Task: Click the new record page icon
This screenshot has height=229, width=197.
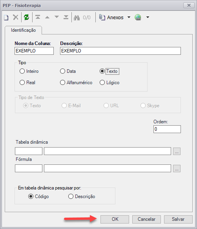Action: 6,17
